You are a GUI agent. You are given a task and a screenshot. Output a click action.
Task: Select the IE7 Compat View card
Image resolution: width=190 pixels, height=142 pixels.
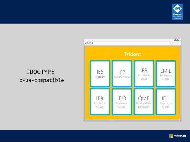122,74
